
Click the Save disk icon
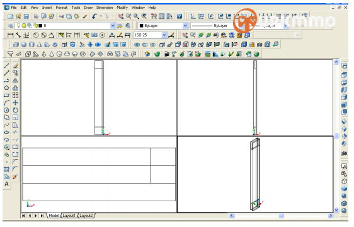pyautogui.click(x=26, y=16)
